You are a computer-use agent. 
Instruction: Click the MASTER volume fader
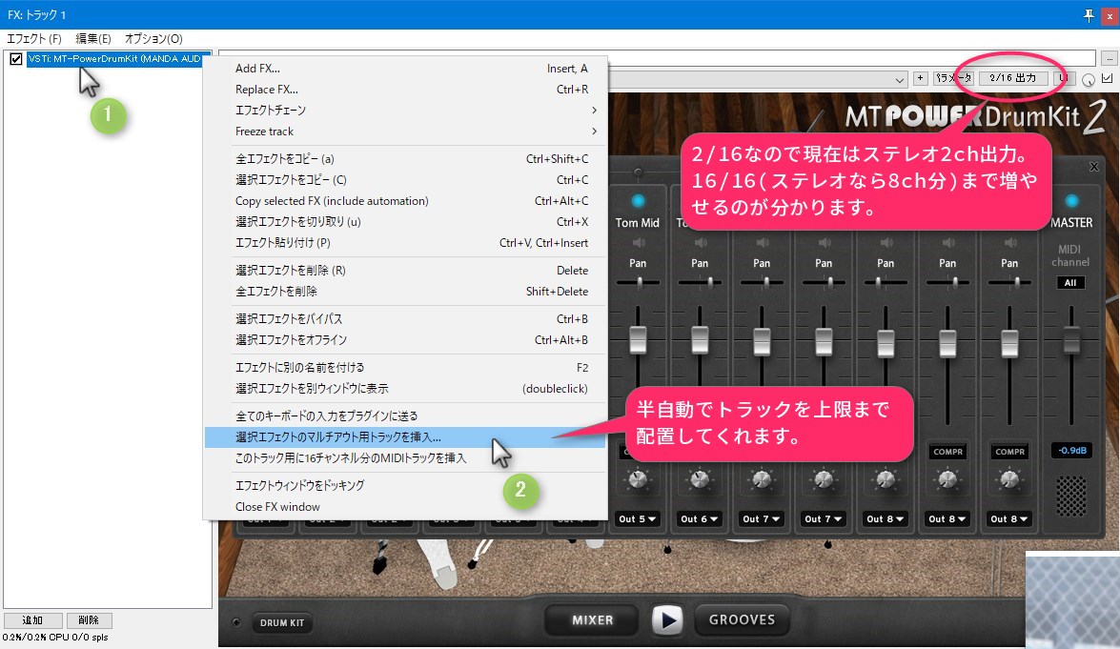[1070, 340]
